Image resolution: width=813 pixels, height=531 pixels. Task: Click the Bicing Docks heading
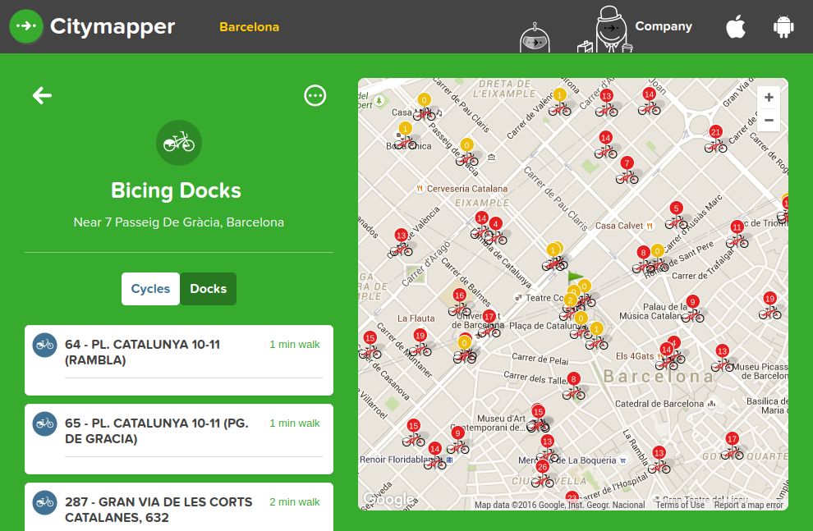coord(177,190)
